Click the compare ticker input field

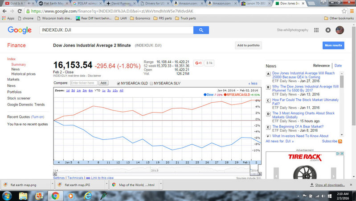[84, 83]
